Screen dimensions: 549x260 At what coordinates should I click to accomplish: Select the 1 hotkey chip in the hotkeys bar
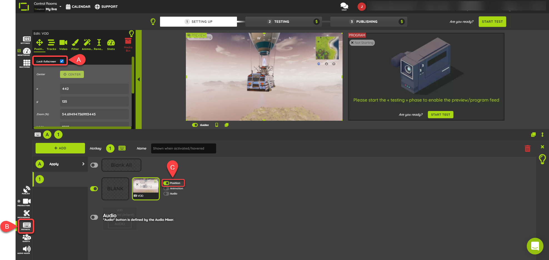[58, 135]
